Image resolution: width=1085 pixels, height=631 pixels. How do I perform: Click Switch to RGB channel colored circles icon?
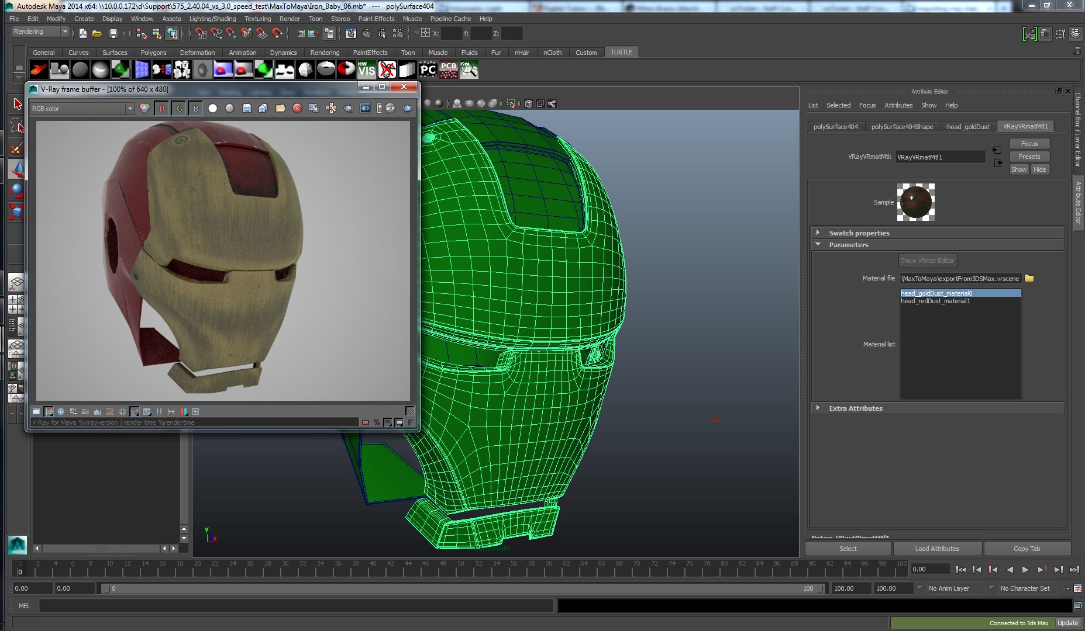[x=144, y=109]
